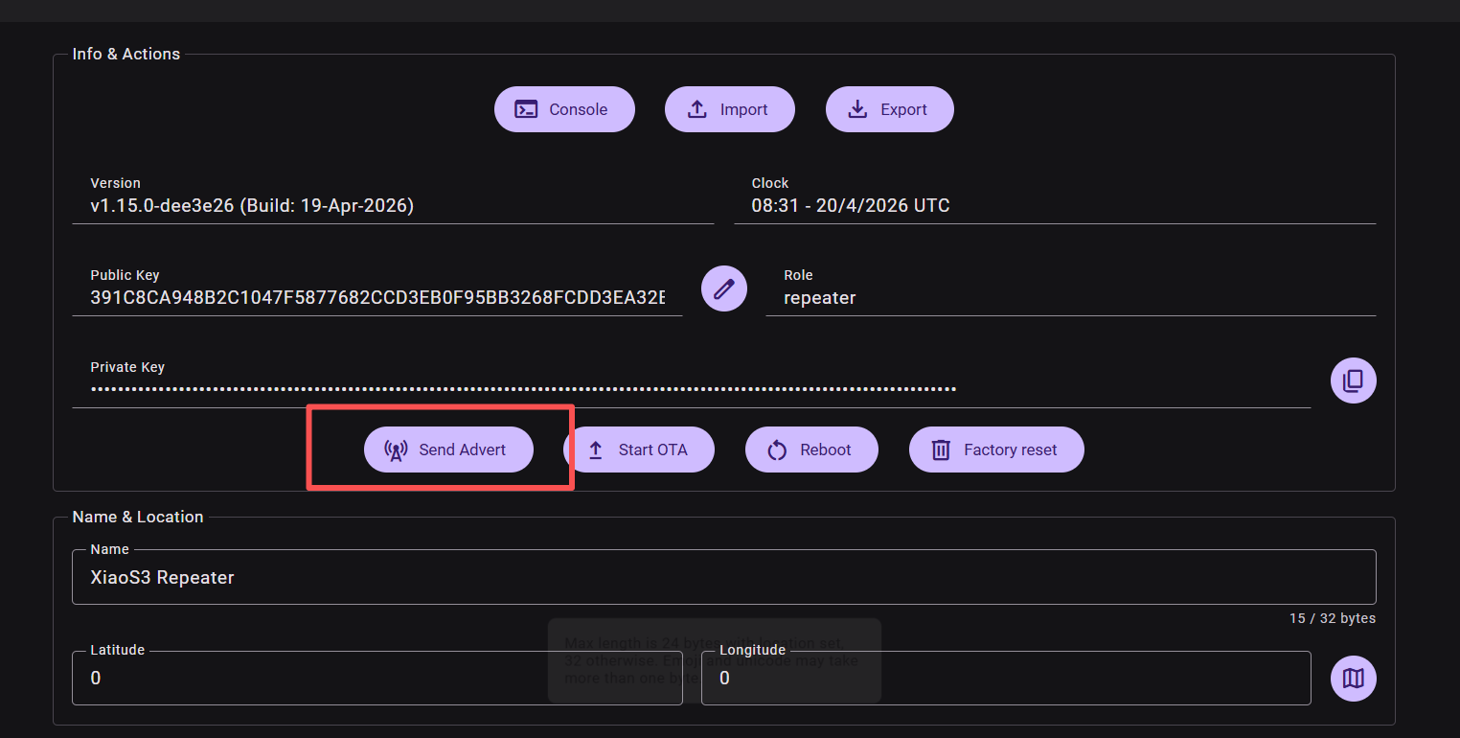Image resolution: width=1460 pixels, height=738 pixels.
Task: Open the Console terminal
Action: click(564, 109)
